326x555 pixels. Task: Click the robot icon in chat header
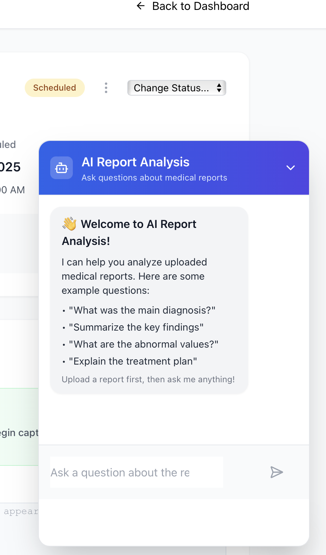click(62, 168)
